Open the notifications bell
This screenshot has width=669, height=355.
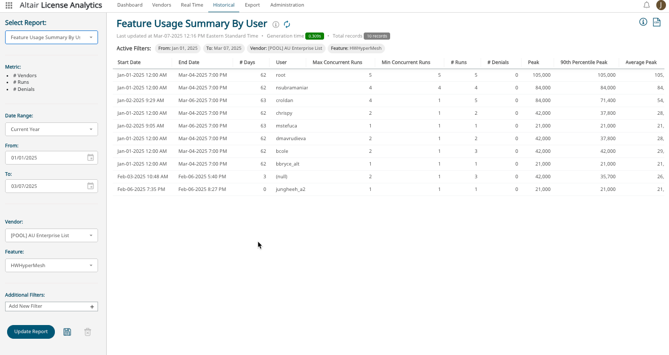(x=647, y=5)
